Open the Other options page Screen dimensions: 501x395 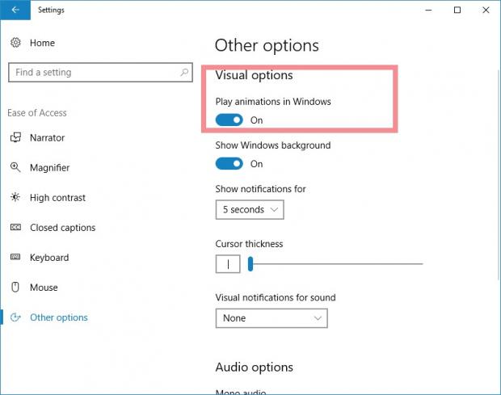click(x=58, y=317)
